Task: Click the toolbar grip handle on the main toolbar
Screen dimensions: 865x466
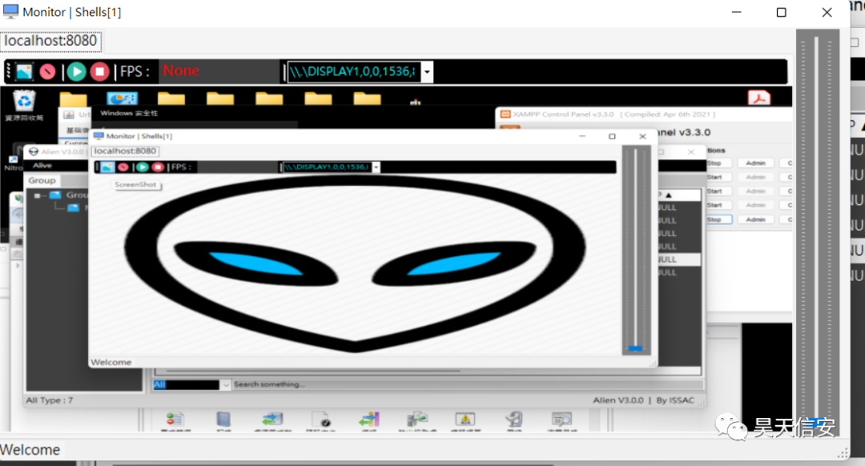Action: (8, 72)
